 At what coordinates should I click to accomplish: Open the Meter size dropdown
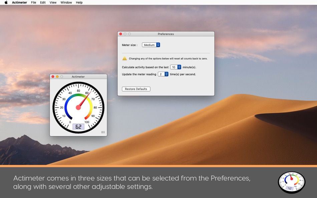151,45
